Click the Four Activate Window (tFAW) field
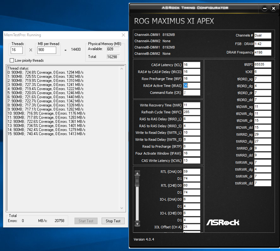280x251 pixels. tap(192, 153)
